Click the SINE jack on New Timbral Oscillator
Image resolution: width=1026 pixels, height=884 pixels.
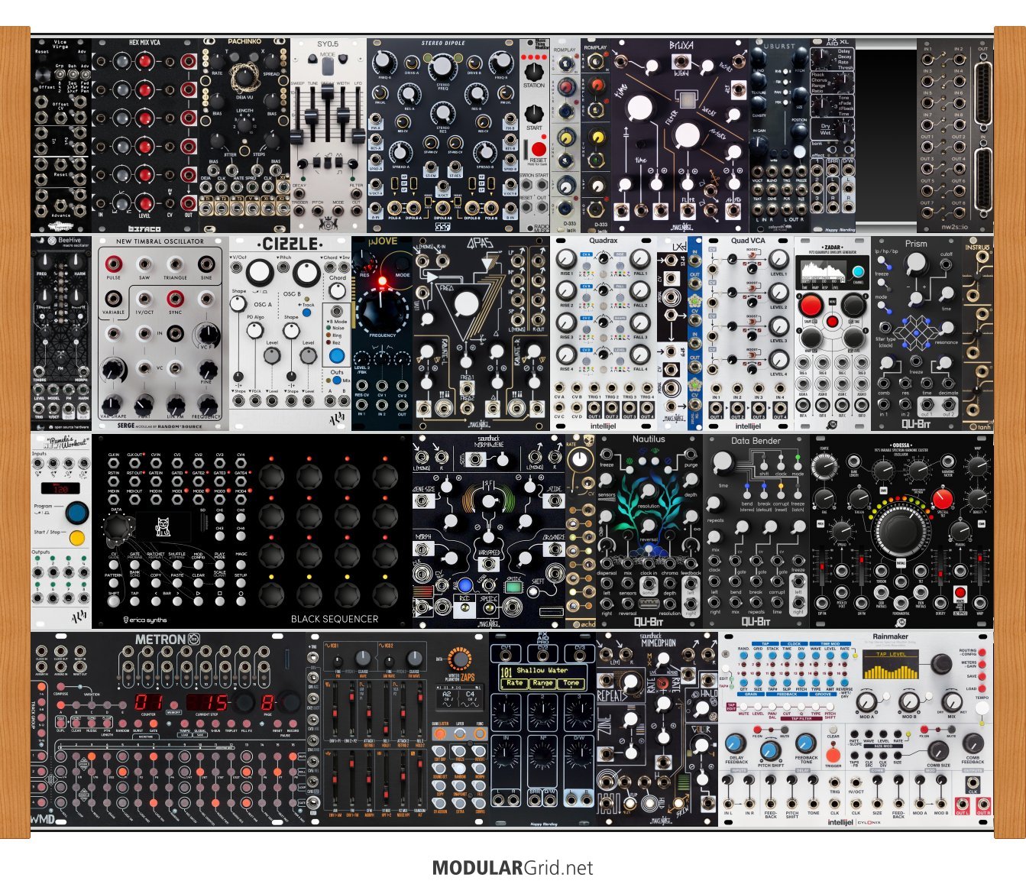click(x=206, y=264)
